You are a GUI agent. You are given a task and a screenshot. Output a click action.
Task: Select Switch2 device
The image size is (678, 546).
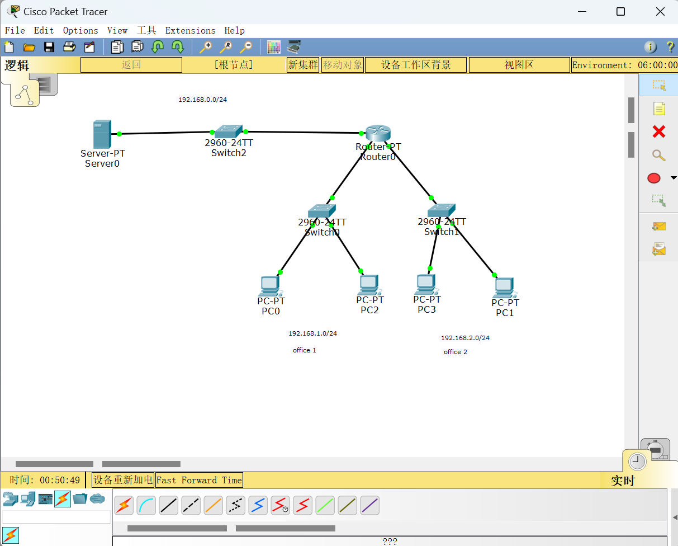click(228, 132)
